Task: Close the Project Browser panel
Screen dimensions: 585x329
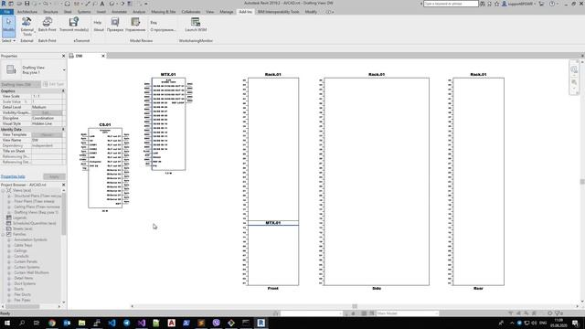Action: coord(63,185)
